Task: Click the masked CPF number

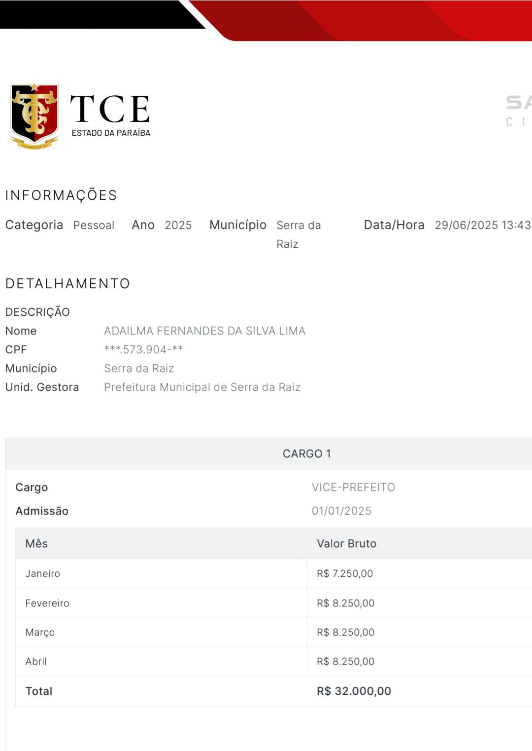Action: tap(143, 349)
